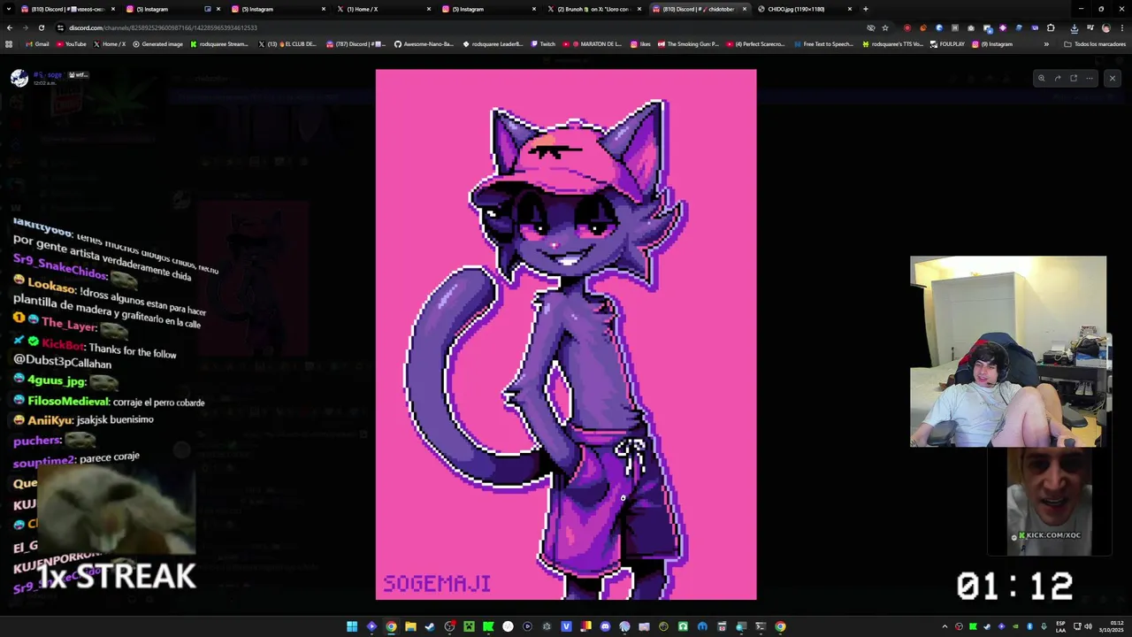Viewport: 1132px width, 637px height.
Task: Open the Awesome-Nano-Ba GitHub bookmark
Action: click(424, 43)
